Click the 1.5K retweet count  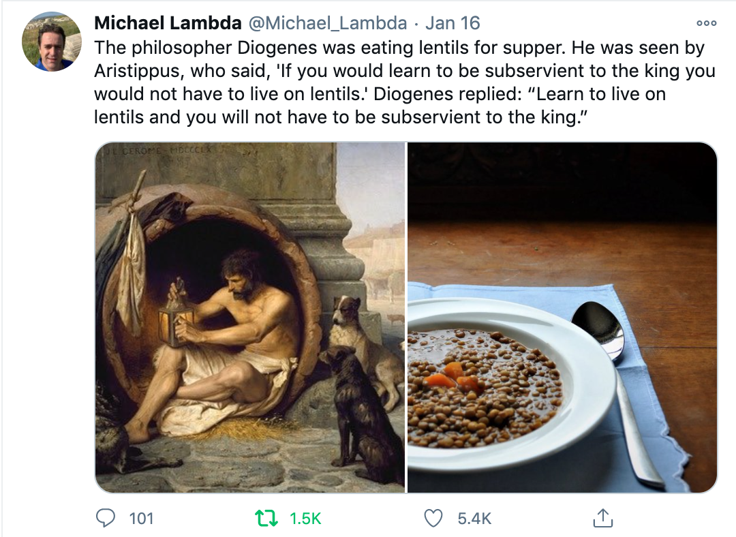click(305, 519)
